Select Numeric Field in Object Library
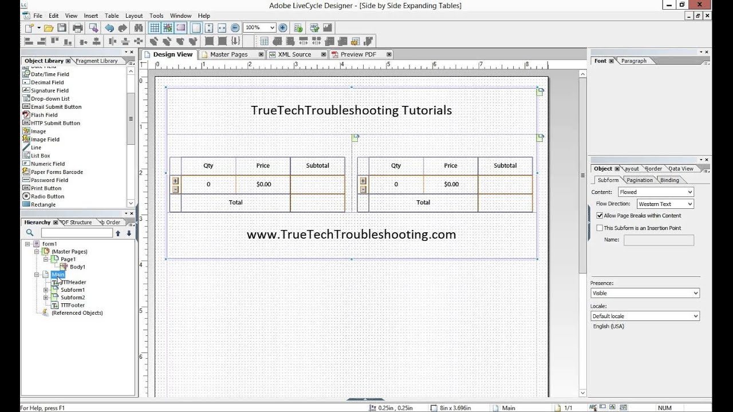 pos(48,164)
